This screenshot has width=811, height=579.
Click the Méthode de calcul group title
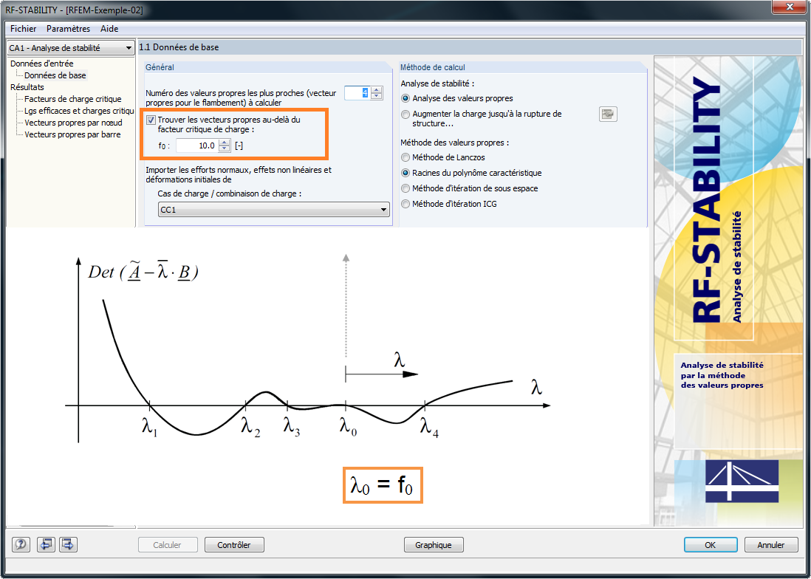[432, 67]
